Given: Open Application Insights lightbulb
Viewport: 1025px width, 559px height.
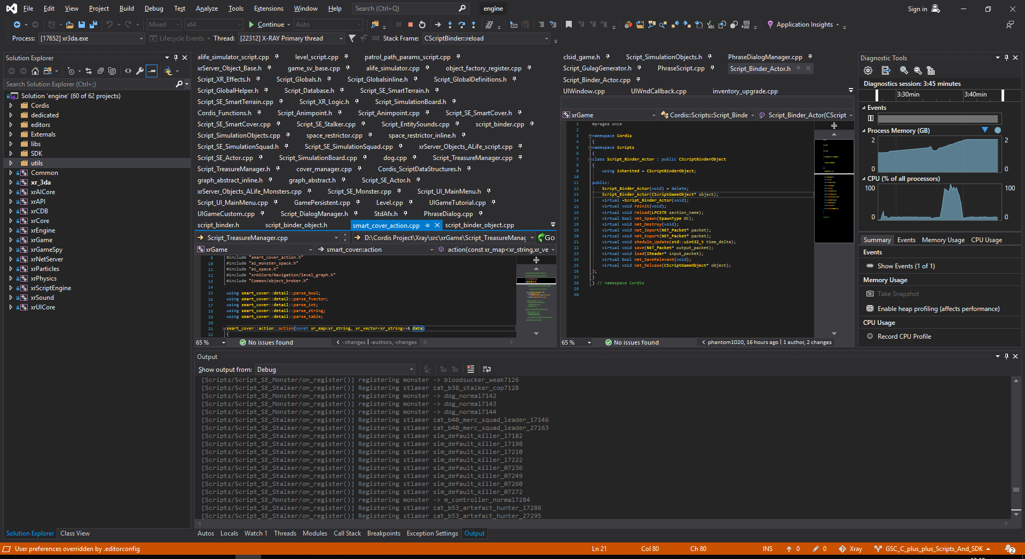Looking at the screenshot, I should pyautogui.click(x=770, y=25).
